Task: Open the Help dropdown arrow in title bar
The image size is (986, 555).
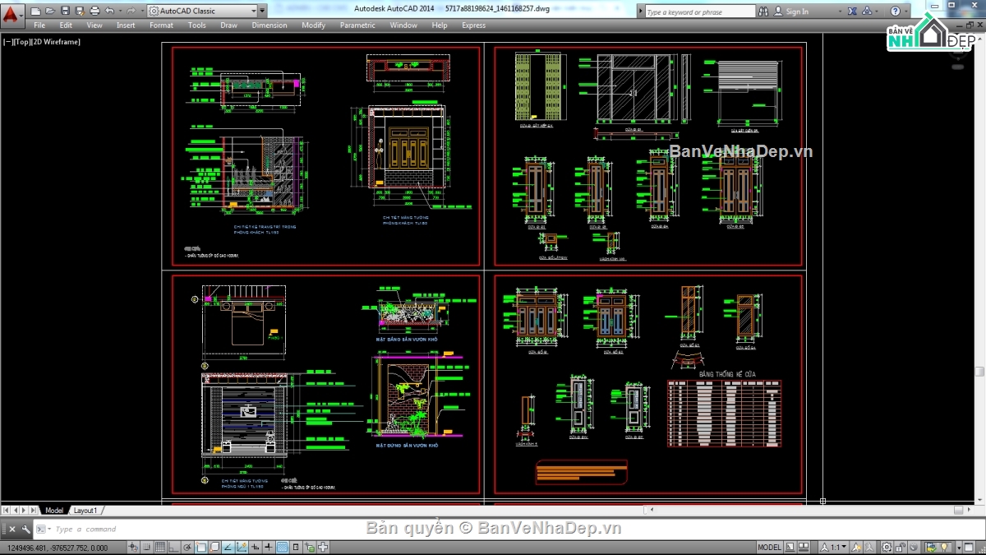Action: click(907, 12)
